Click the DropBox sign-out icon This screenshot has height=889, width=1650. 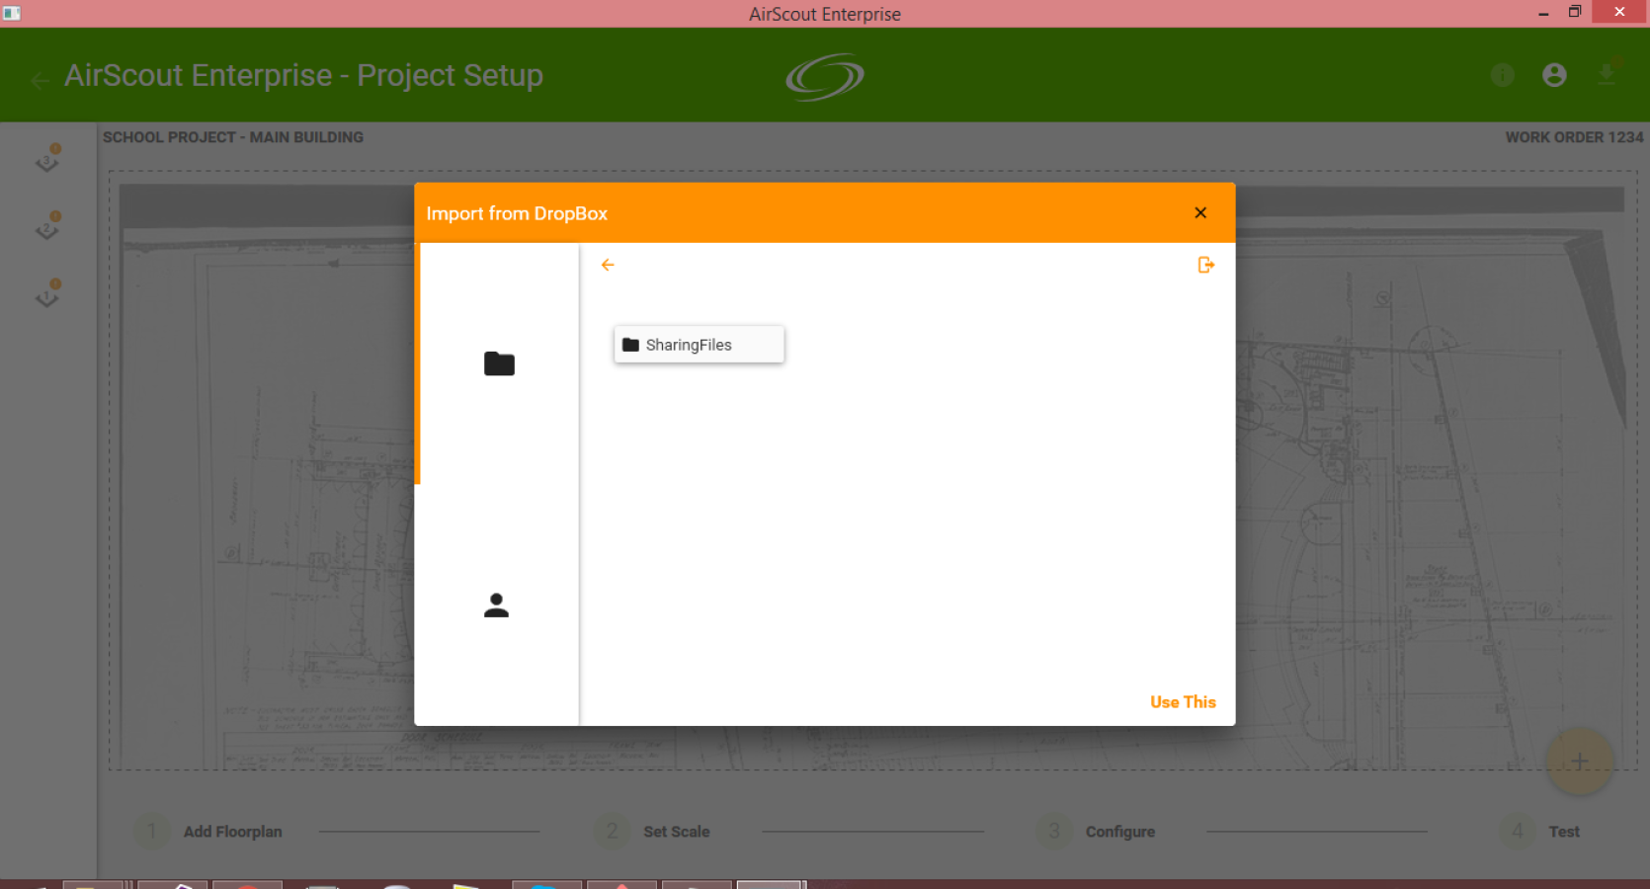click(1205, 265)
